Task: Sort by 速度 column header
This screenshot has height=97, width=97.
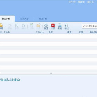Action: (69, 32)
